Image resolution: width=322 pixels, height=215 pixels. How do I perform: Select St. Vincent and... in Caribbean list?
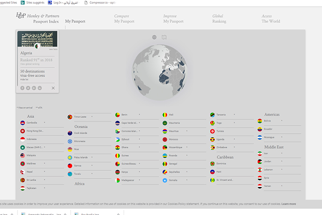click(x=225, y=180)
